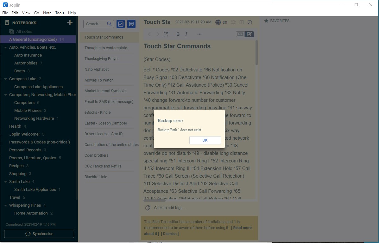Switch to the Markdown editor toggle
The width and height of the screenshot is (379, 243).
click(240, 34)
